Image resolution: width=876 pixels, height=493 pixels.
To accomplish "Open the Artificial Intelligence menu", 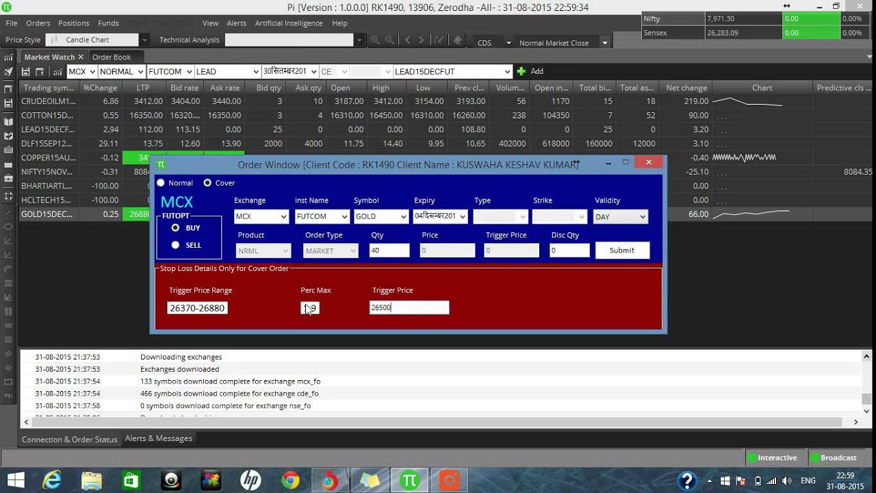I will [x=289, y=23].
